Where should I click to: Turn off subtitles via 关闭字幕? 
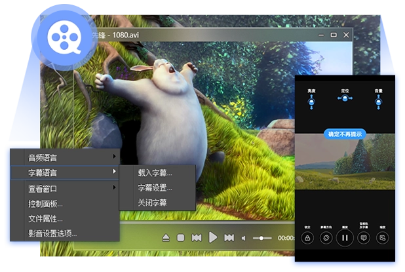pos(152,203)
